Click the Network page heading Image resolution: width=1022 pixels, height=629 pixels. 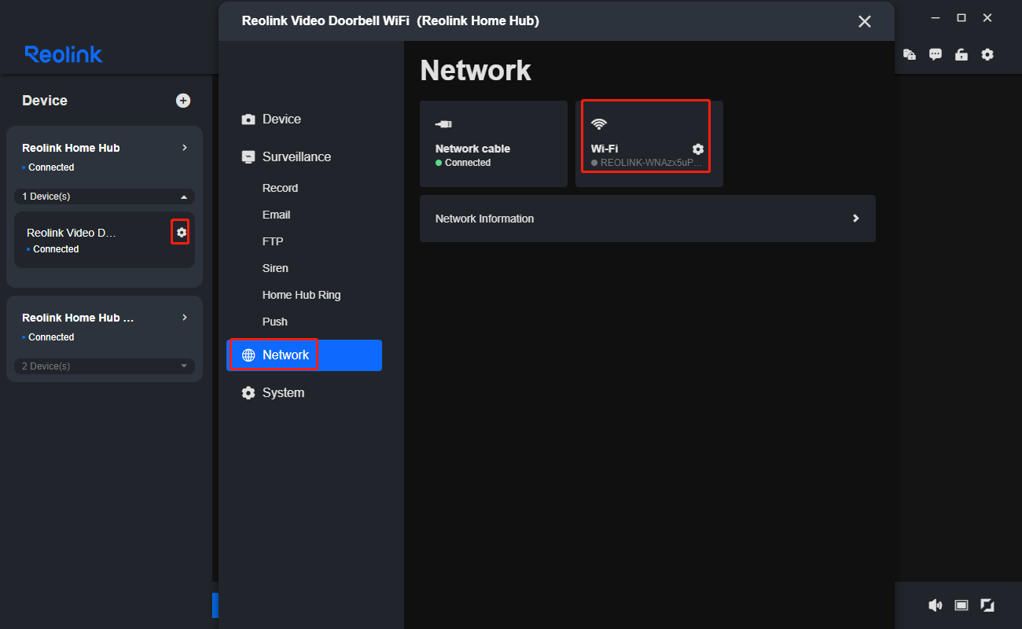476,70
